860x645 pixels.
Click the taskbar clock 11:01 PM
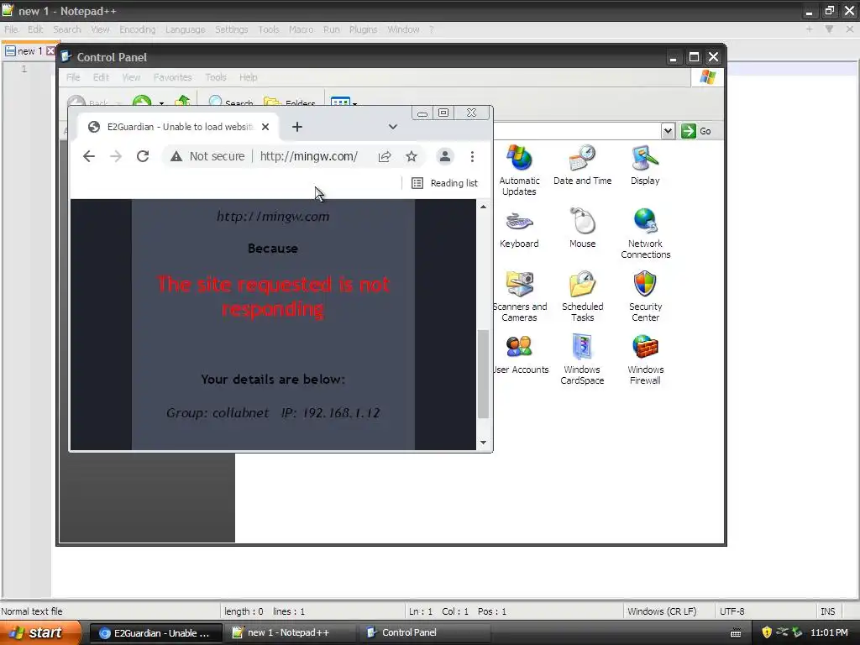[x=829, y=632]
